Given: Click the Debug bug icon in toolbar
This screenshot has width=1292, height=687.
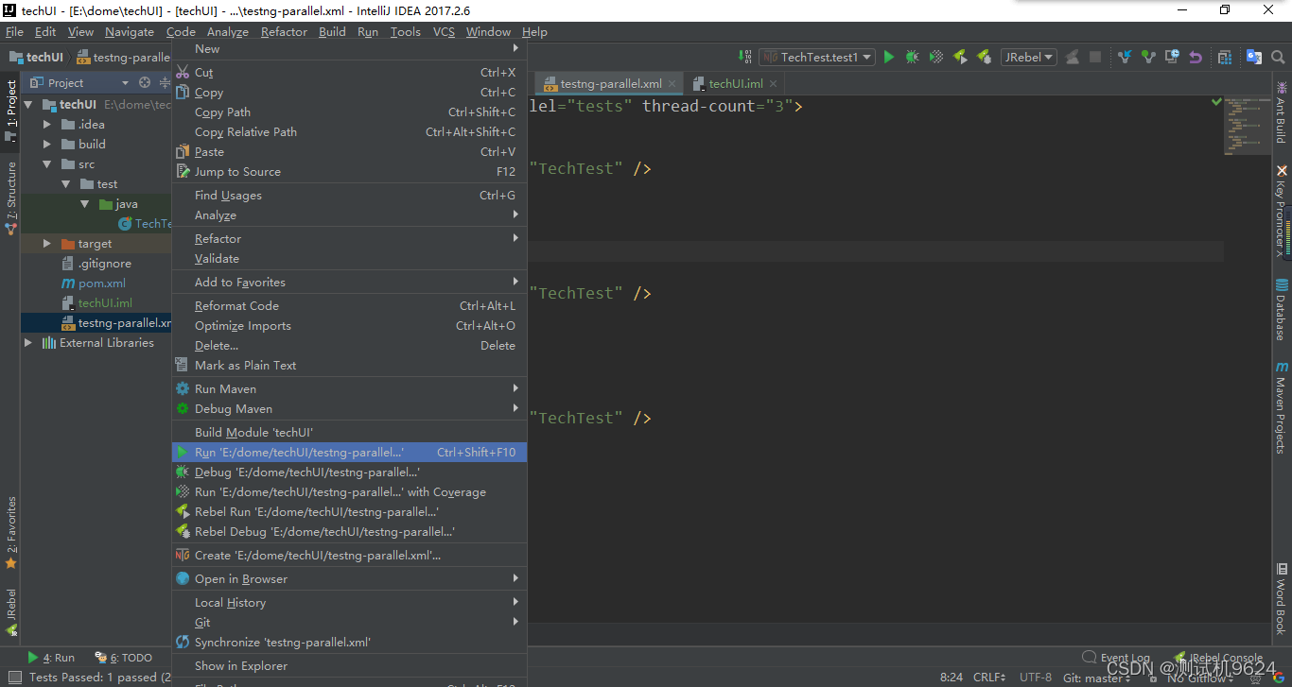Looking at the screenshot, I should pos(912,57).
